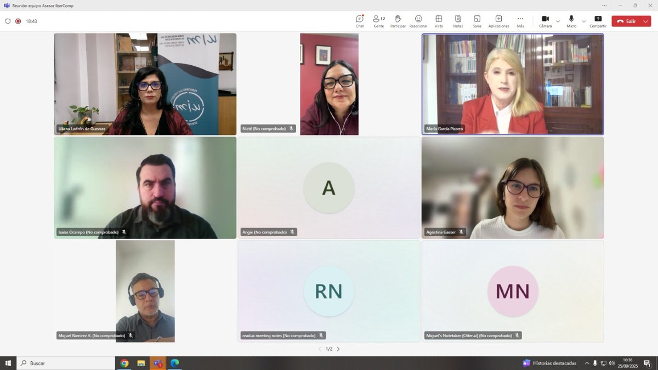The height and width of the screenshot is (370, 658).
Task: Open the Chat panel
Action: [360, 21]
